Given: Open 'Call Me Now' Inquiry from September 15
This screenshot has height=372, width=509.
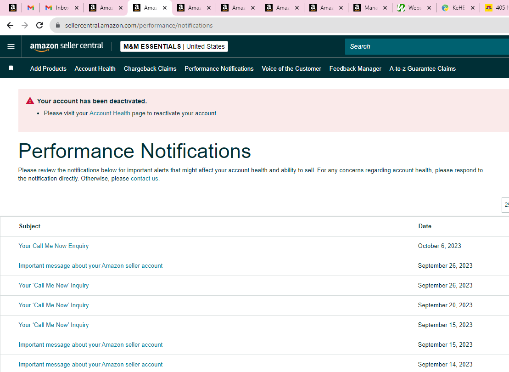Looking at the screenshot, I should click(54, 325).
